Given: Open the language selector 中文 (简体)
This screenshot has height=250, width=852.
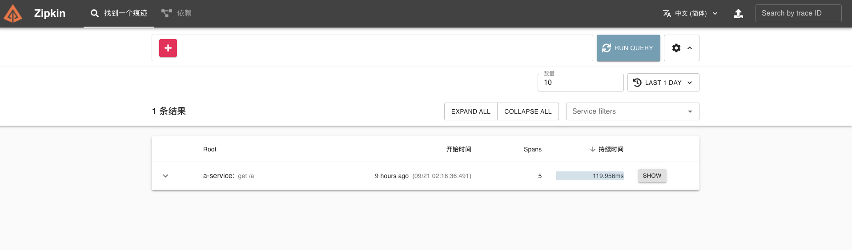Looking at the screenshot, I should 690,13.
